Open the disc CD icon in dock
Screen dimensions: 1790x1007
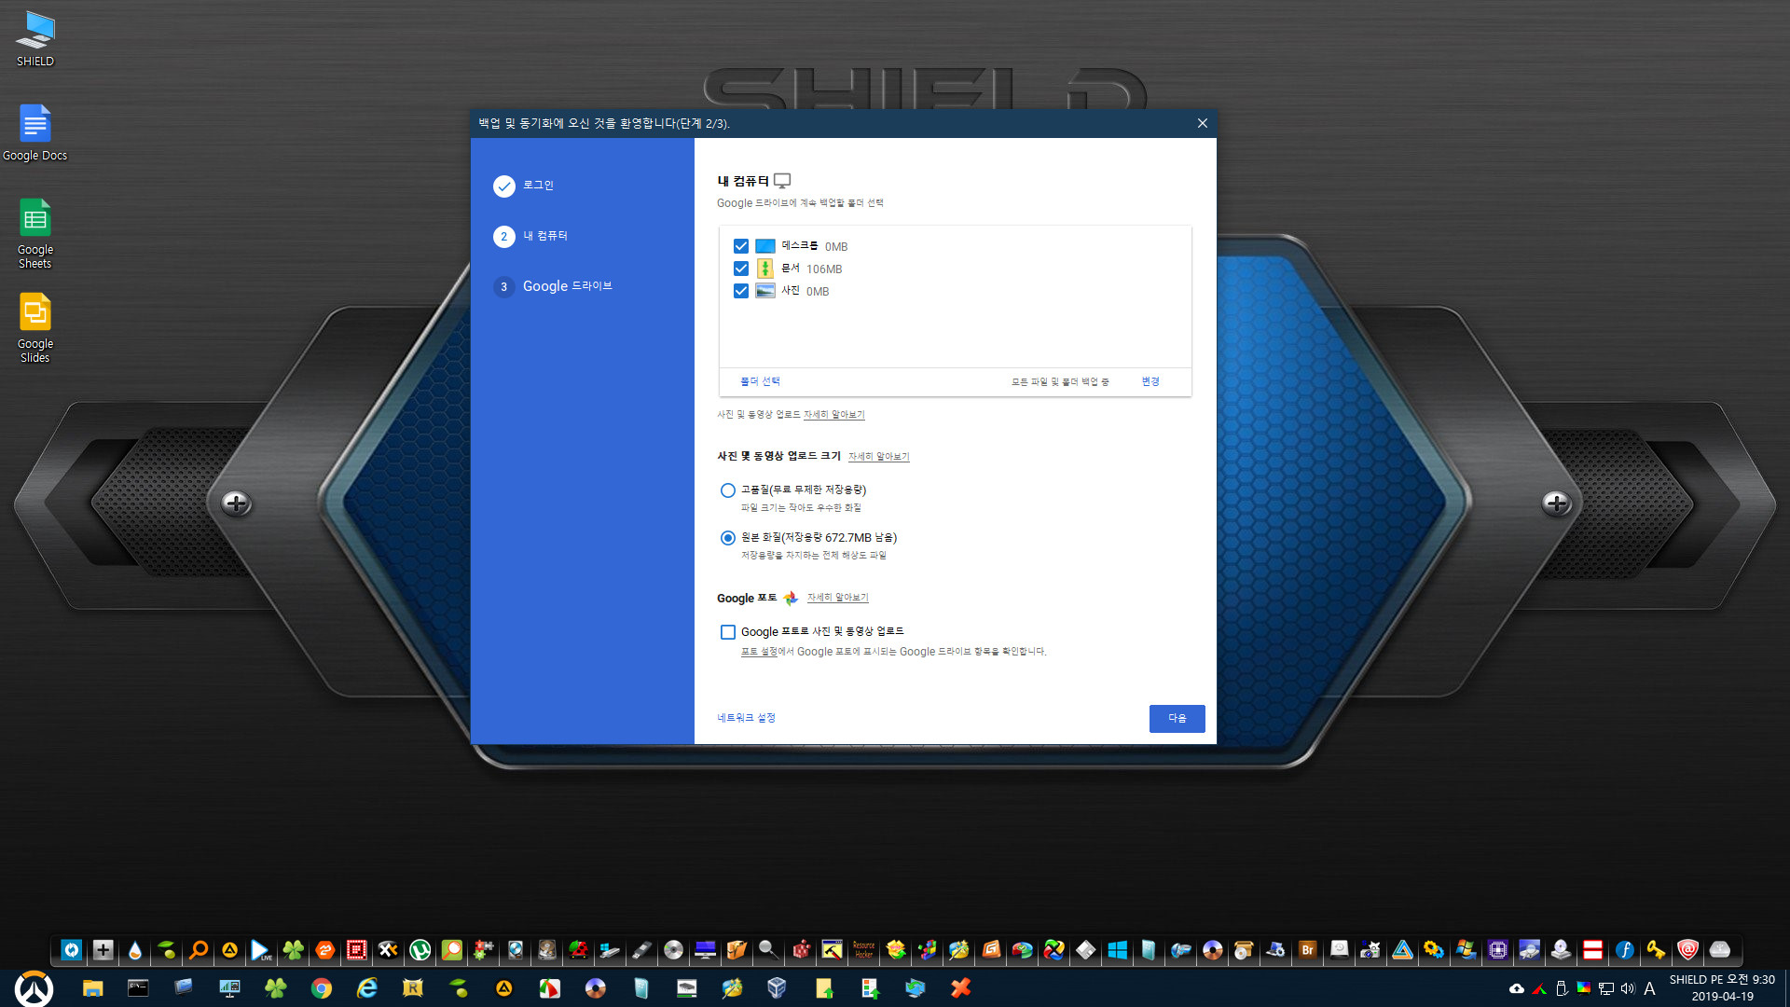[x=673, y=950]
